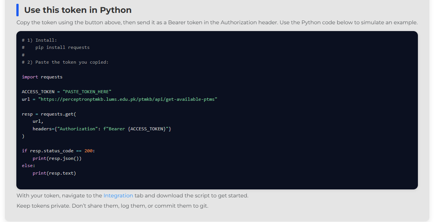Click the API URL string in the code
The image size is (435, 222).
click(x=128, y=99)
